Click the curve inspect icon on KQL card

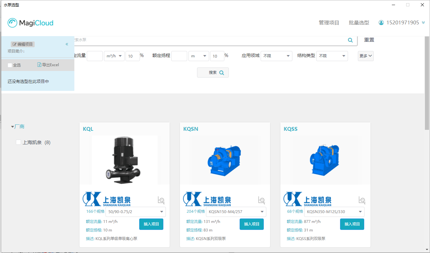[x=161, y=200]
